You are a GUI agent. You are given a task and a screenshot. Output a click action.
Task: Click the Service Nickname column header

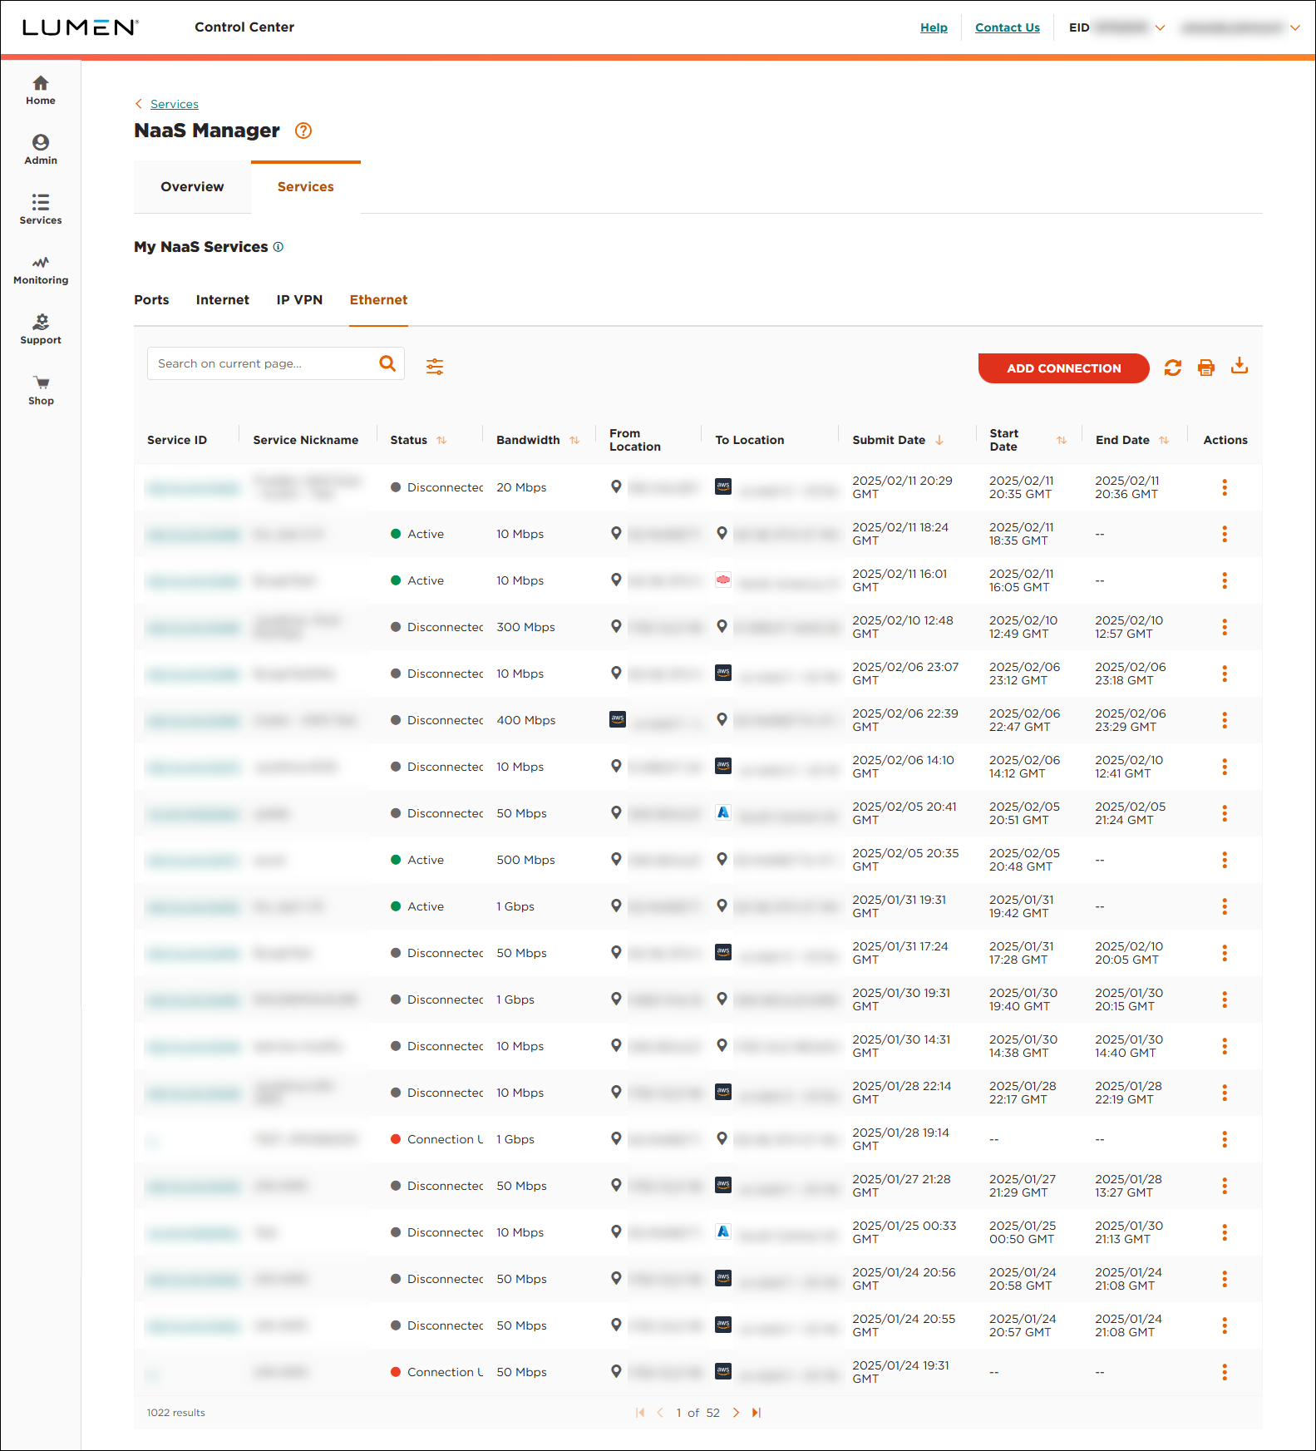306,440
